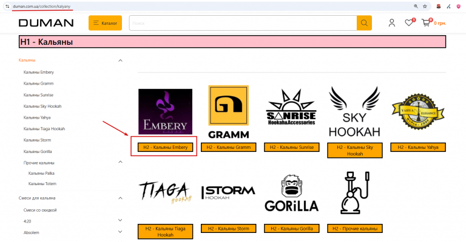Open the Absolem sidebar link
This screenshot has height=242, width=466.
point(31,232)
